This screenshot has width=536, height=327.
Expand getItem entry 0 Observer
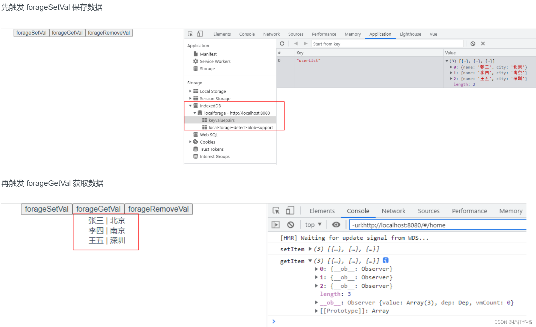pyautogui.click(x=316, y=269)
